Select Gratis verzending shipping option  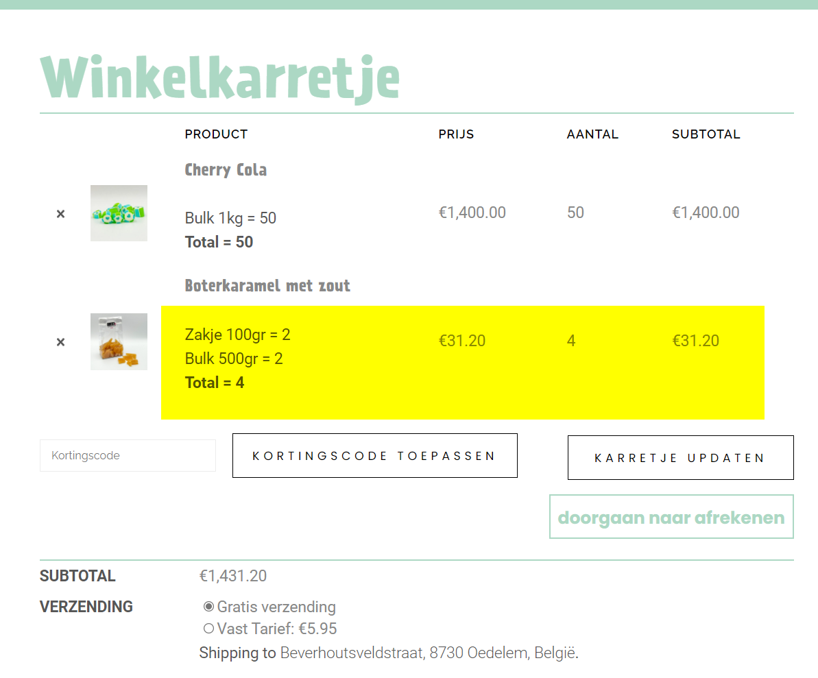(x=208, y=607)
